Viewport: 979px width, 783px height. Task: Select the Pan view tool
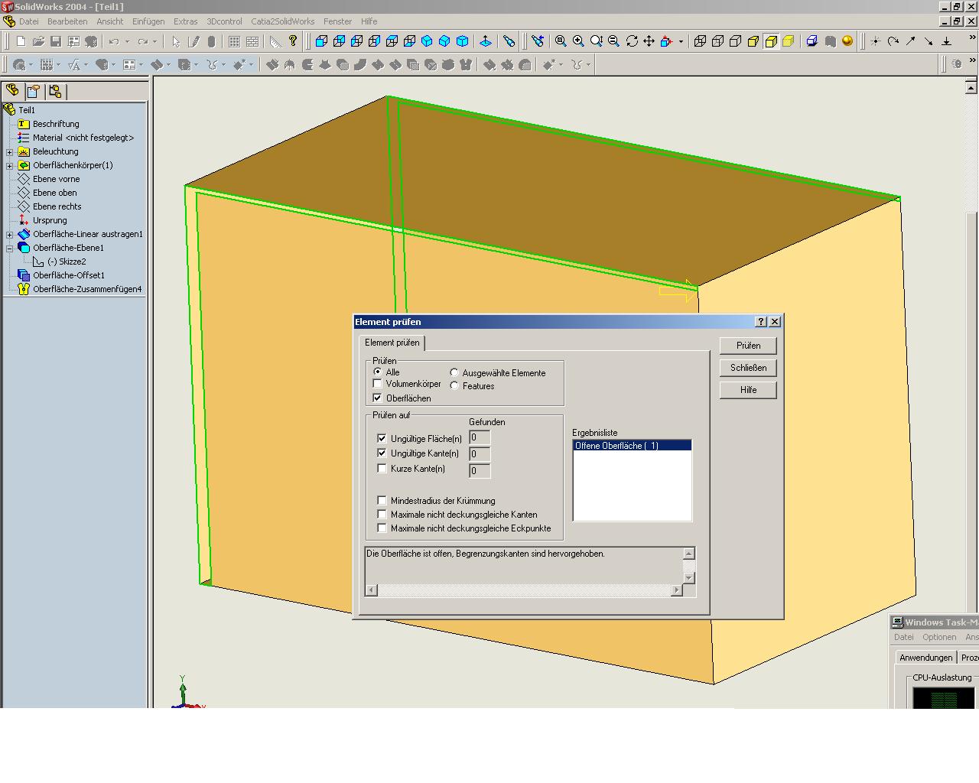(x=649, y=41)
